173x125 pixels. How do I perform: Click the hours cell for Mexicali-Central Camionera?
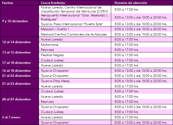pos(142,34)
